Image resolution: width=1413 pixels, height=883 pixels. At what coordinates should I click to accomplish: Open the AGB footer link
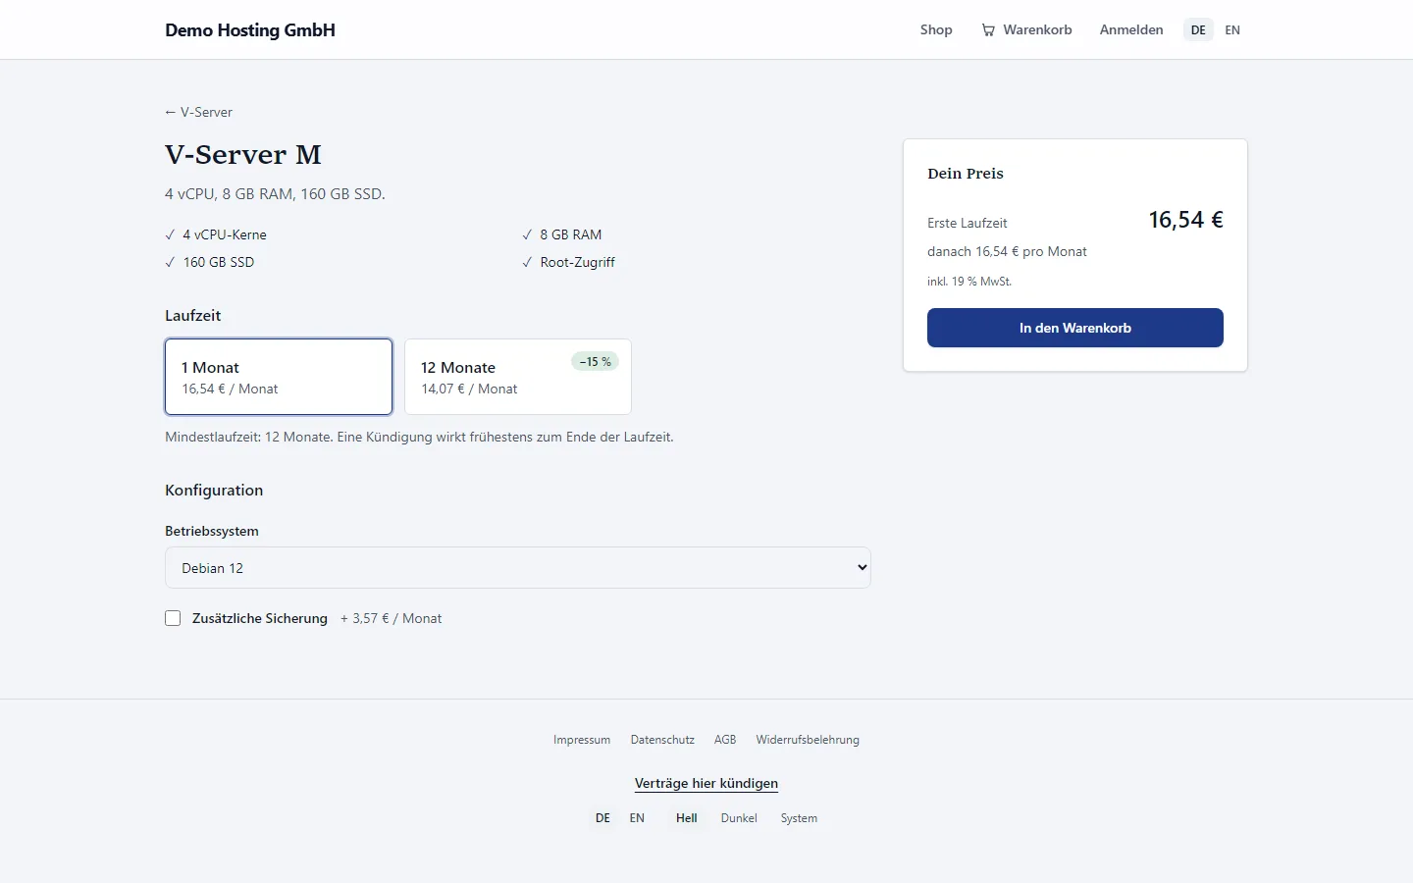pos(725,740)
